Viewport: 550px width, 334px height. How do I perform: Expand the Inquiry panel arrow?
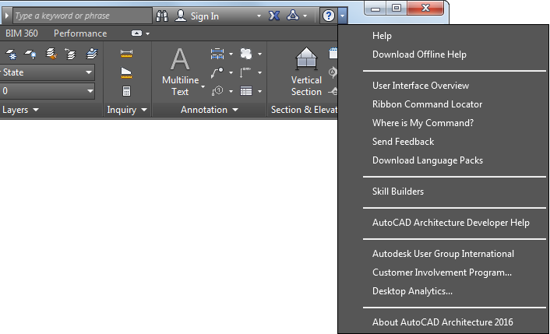144,110
